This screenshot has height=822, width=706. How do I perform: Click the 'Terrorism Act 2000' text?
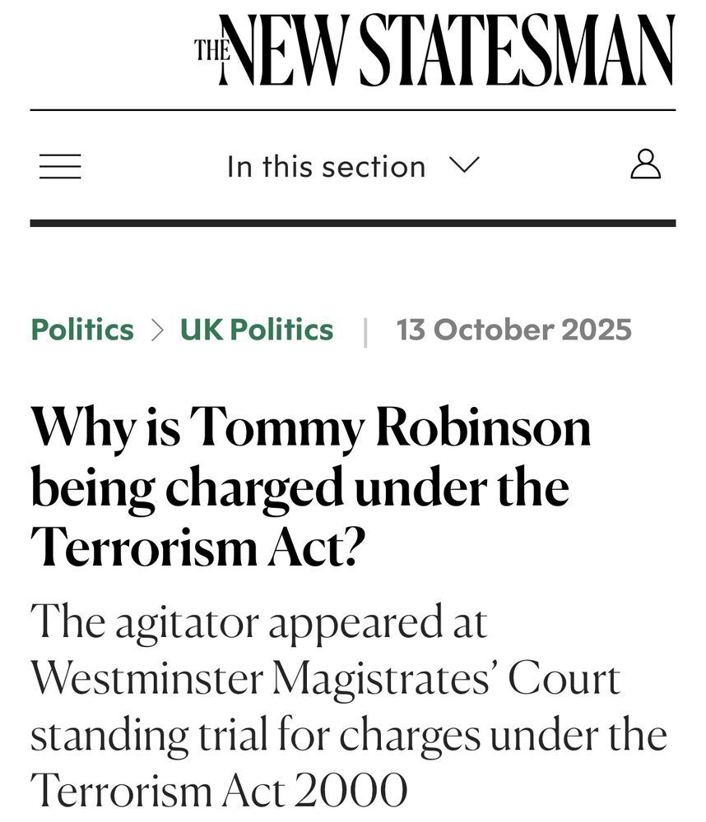[219, 792]
